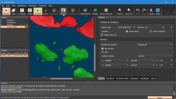Open rule 1 product class dropdown
The height and width of the screenshot is (99, 176).
click(x=142, y=61)
